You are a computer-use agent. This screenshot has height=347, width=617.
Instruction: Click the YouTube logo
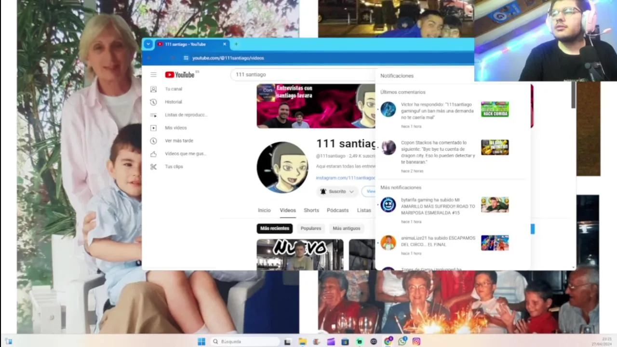pyautogui.click(x=179, y=75)
